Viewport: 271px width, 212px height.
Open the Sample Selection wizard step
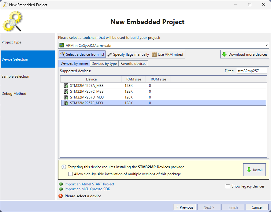(x=28, y=76)
